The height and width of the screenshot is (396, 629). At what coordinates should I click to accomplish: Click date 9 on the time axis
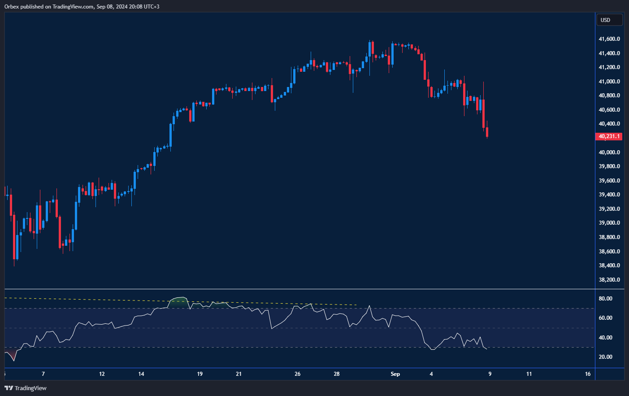(490, 374)
